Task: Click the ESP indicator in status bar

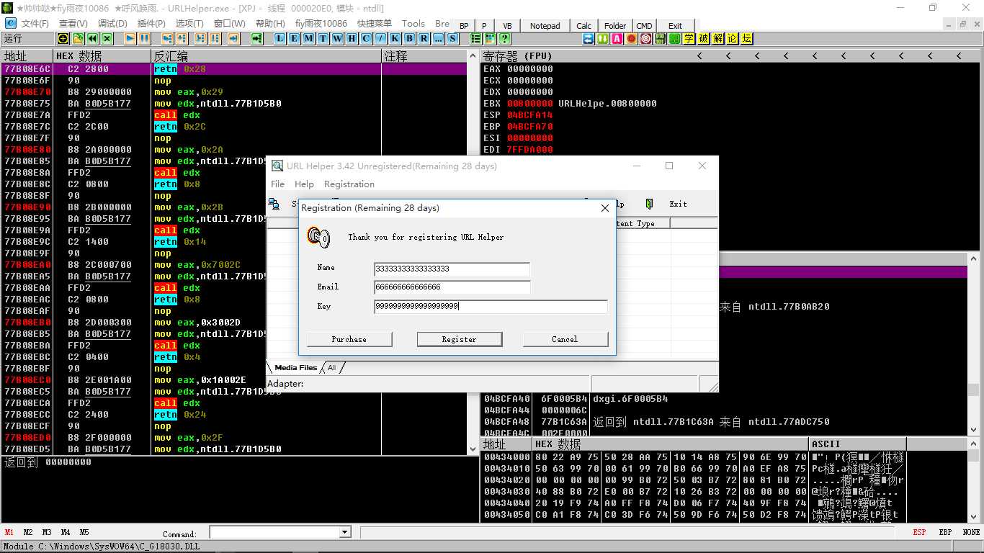Action: click(x=919, y=532)
